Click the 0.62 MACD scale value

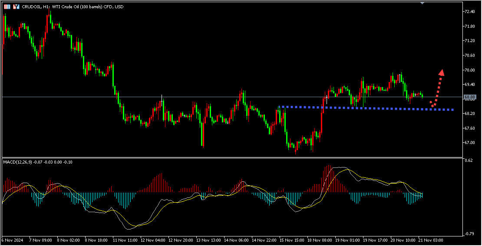468,161
